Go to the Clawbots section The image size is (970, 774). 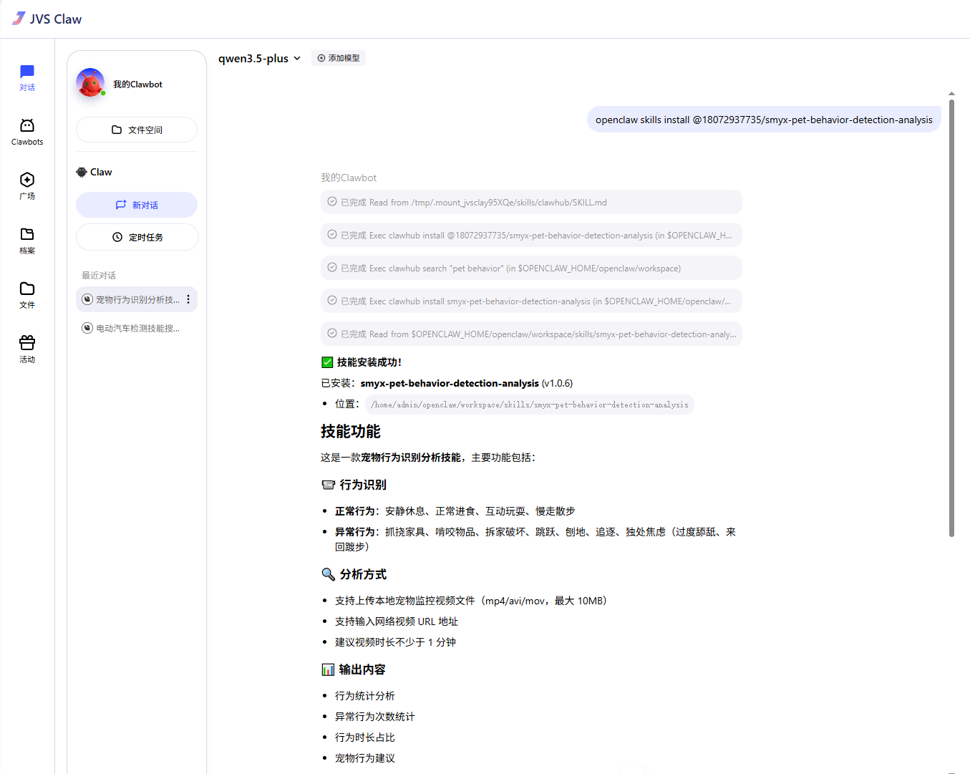(x=27, y=132)
